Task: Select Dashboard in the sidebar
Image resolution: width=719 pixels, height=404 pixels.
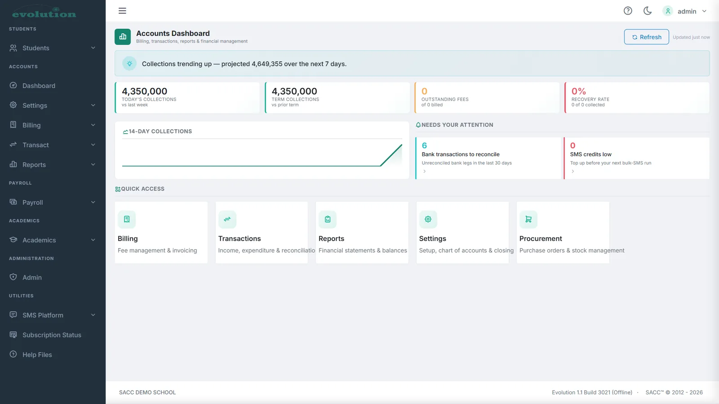Action: click(53, 85)
